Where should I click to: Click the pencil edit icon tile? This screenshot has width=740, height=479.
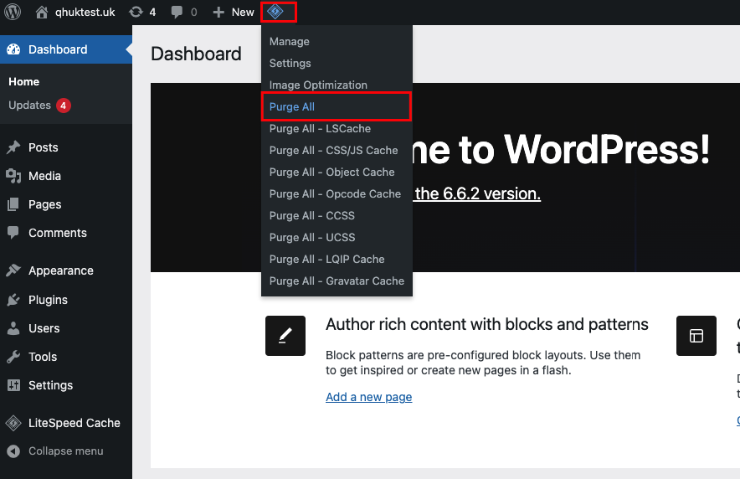pos(285,336)
